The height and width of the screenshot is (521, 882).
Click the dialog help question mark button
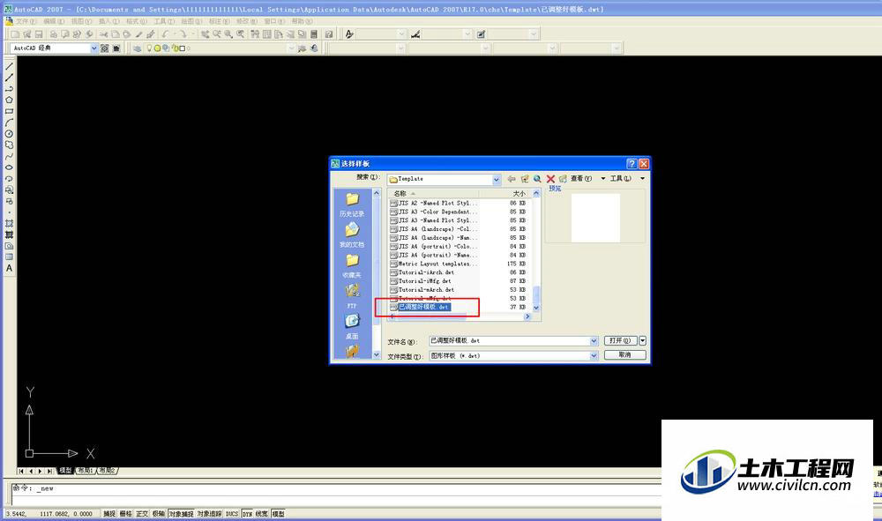632,164
